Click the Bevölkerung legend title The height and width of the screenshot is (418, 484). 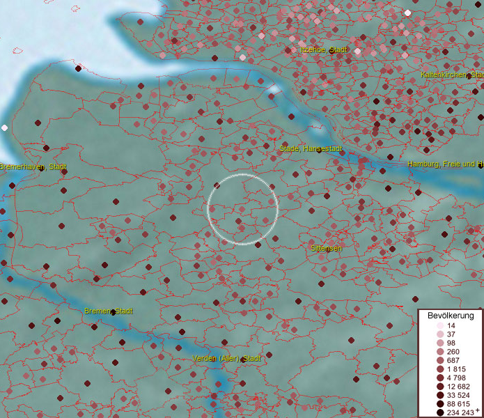click(451, 316)
